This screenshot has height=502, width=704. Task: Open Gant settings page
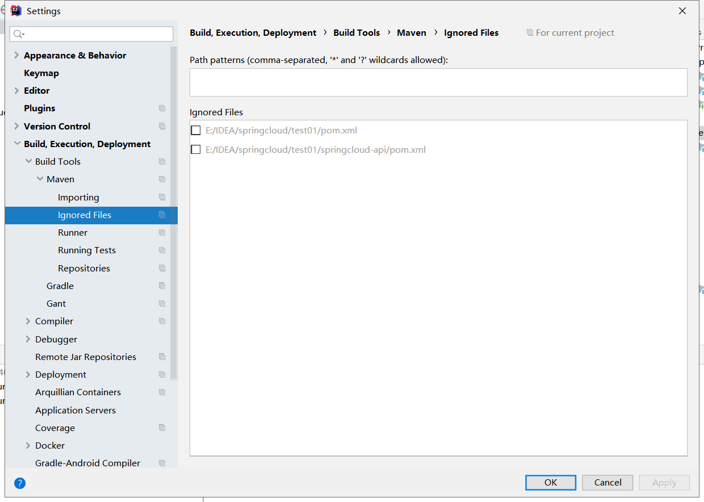click(x=56, y=304)
